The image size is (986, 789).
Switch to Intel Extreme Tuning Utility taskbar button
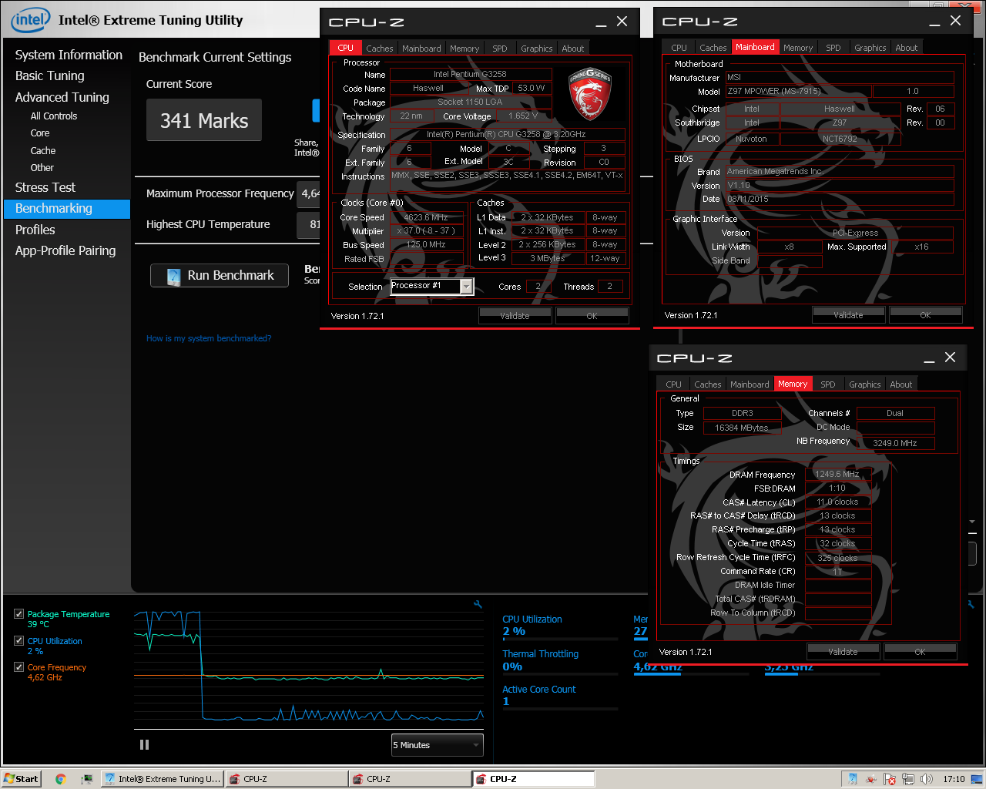(x=163, y=779)
